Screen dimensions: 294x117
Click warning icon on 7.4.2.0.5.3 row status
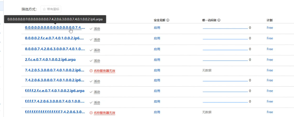pyautogui.click(x=91, y=71)
